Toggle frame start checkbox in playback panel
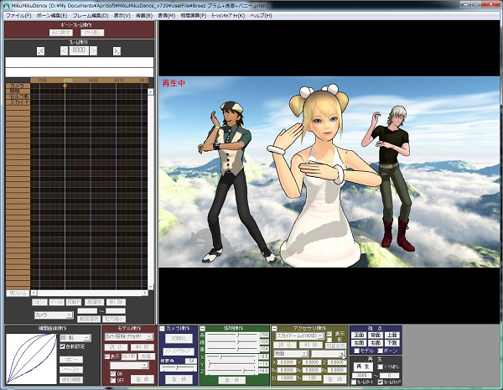503x390 pixels. (354, 382)
